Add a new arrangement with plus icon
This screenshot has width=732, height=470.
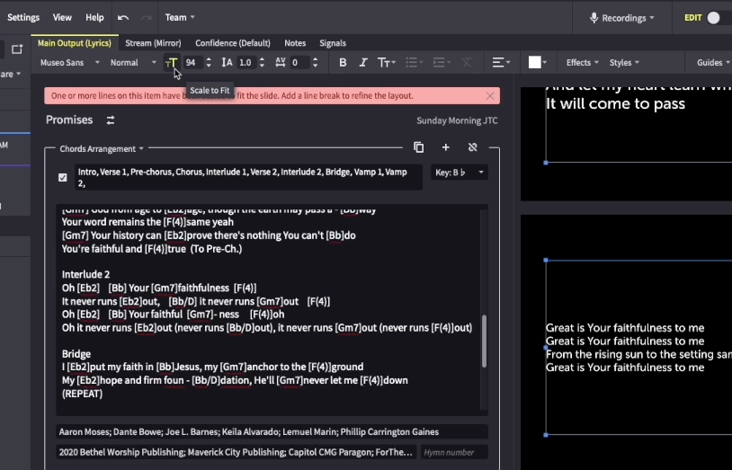(446, 147)
